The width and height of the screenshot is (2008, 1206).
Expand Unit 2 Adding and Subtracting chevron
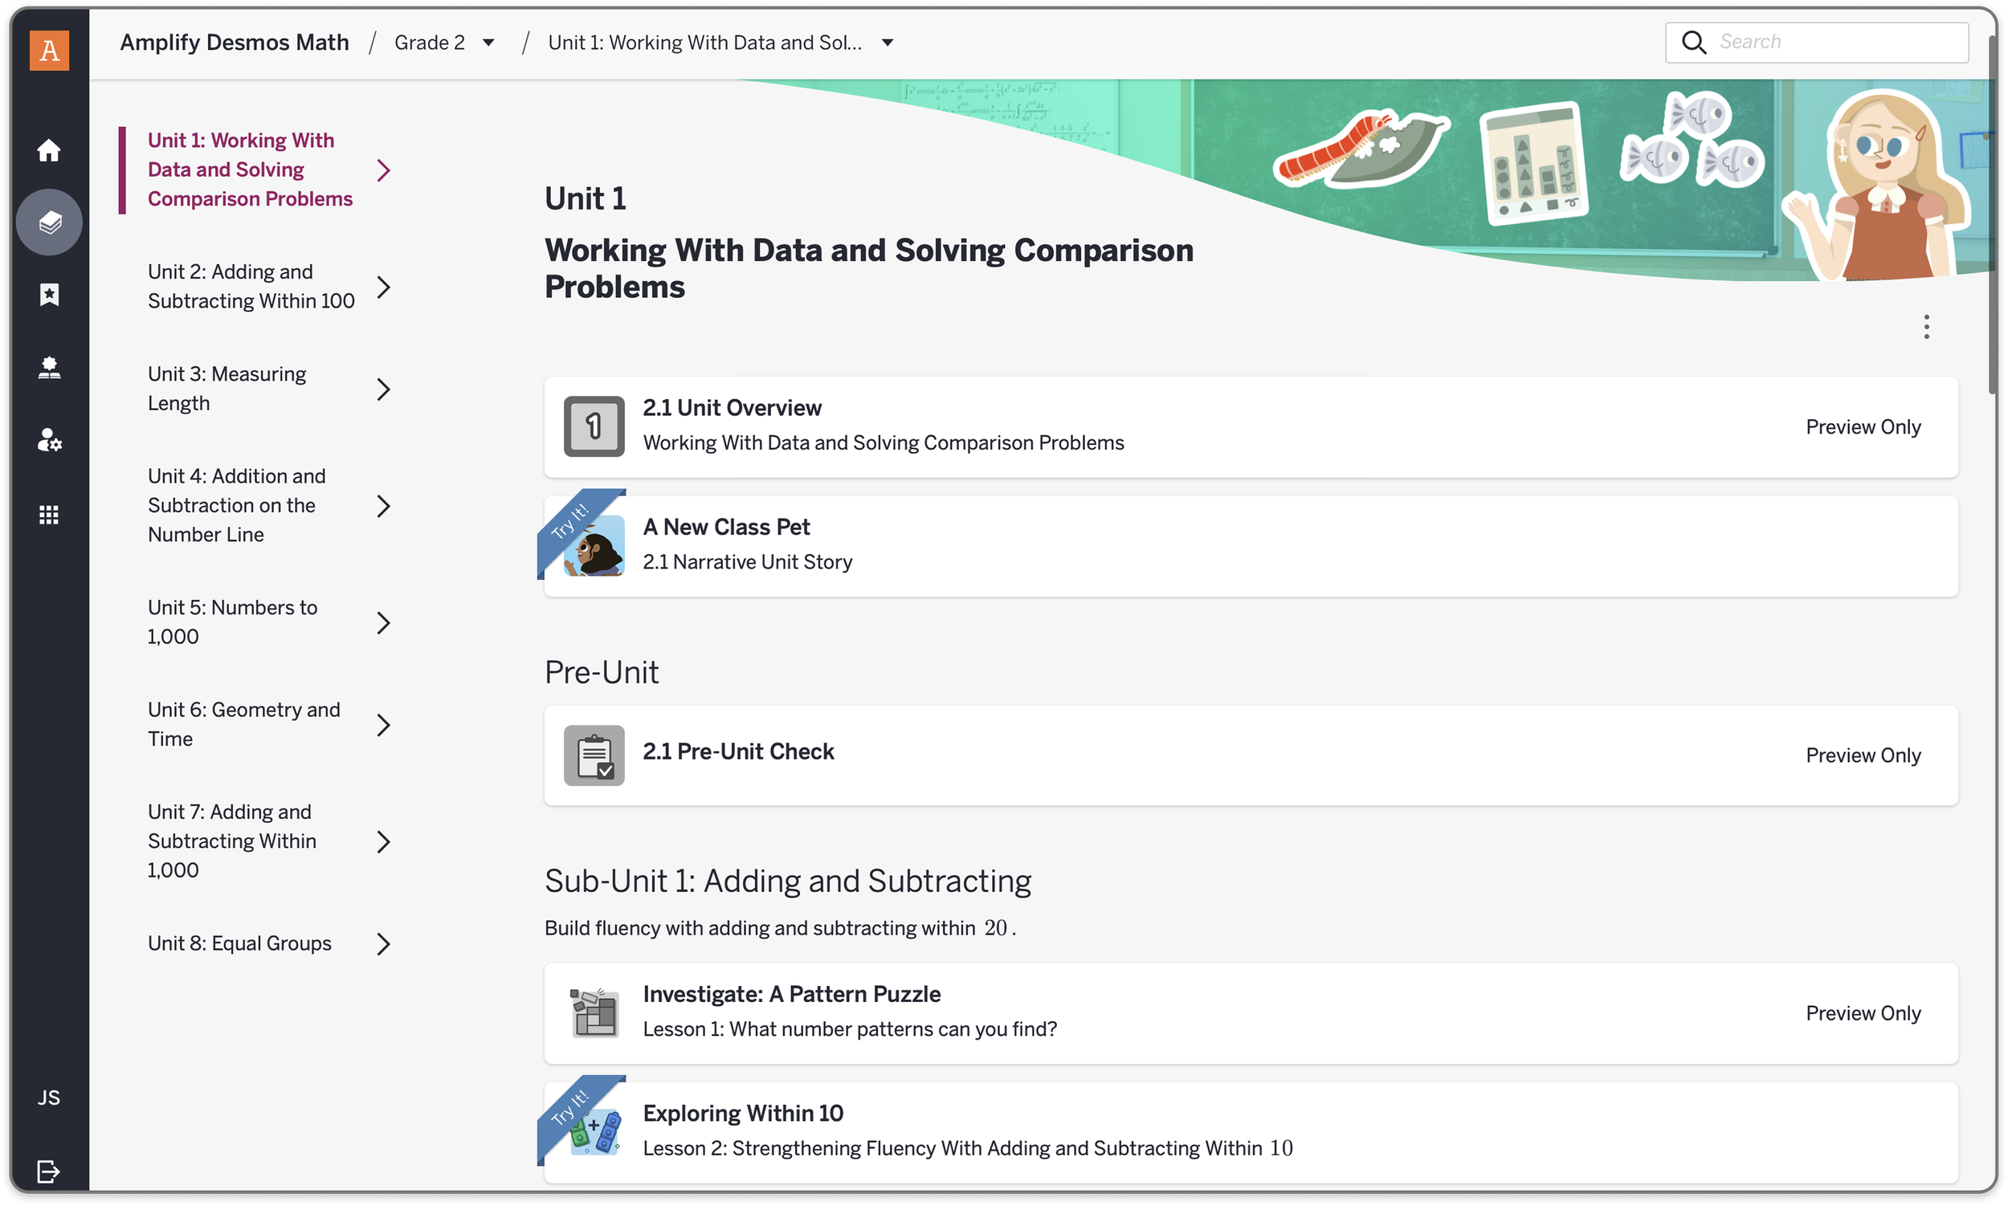pyautogui.click(x=383, y=287)
